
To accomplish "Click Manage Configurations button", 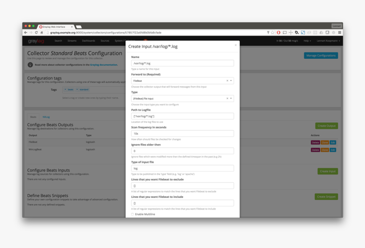I will click(x=321, y=56).
